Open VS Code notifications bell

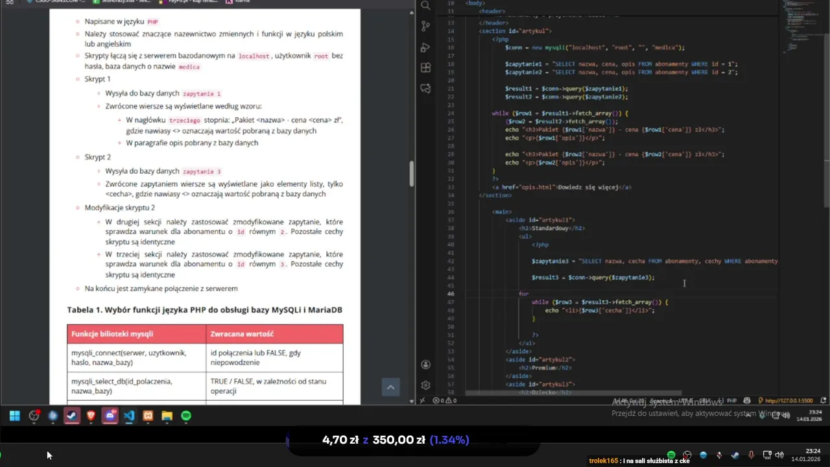coord(822,401)
